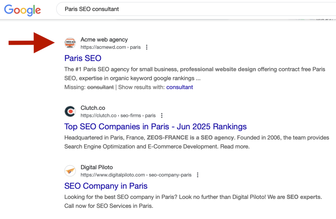Click the Acme web agency favicon
The height and width of the screenshot is (219, 336).
[x=70, y=43]
